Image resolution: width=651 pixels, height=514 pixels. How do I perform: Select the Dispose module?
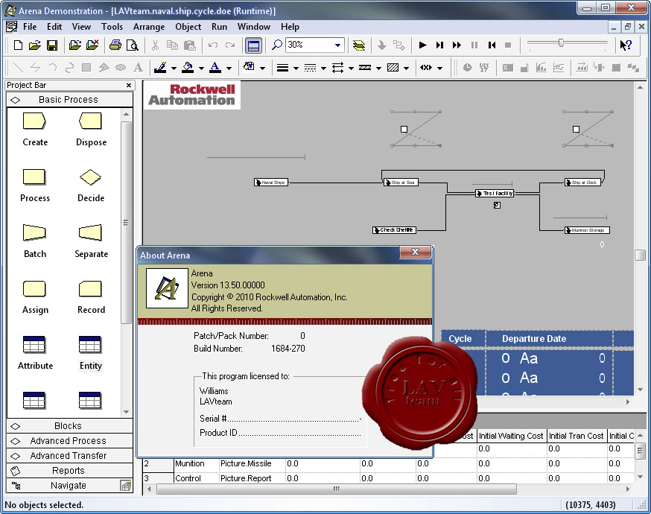pyautogui.click(x=91, y=129)
